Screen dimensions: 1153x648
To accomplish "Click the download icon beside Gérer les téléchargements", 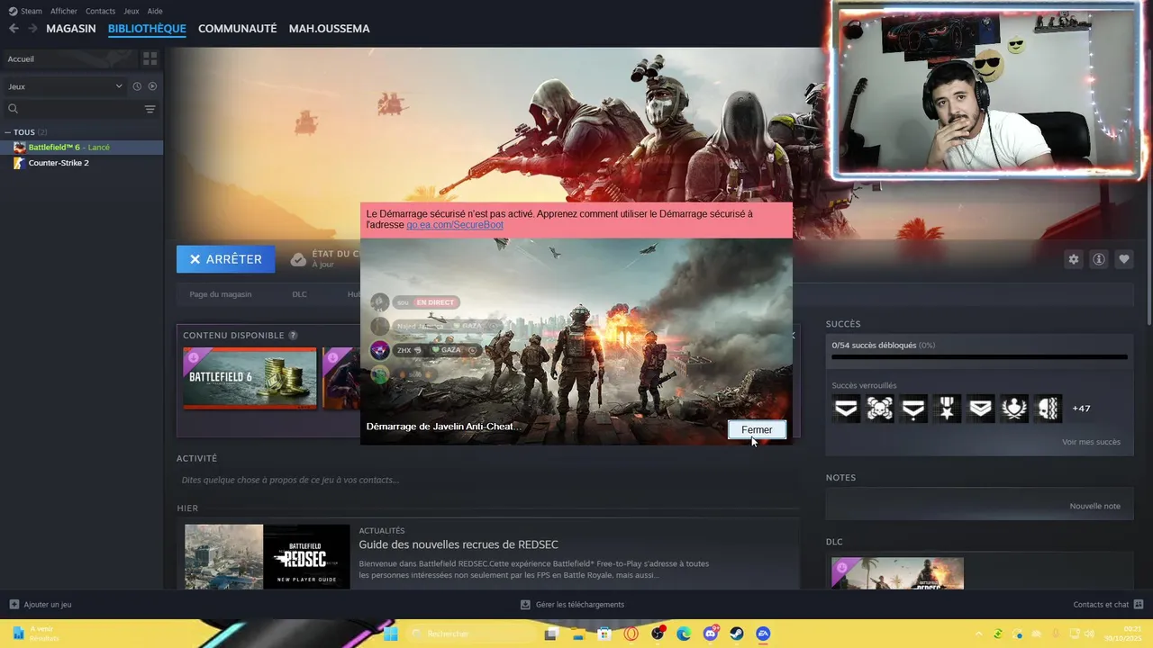I will pyautogui.click(x=525, y=605).
